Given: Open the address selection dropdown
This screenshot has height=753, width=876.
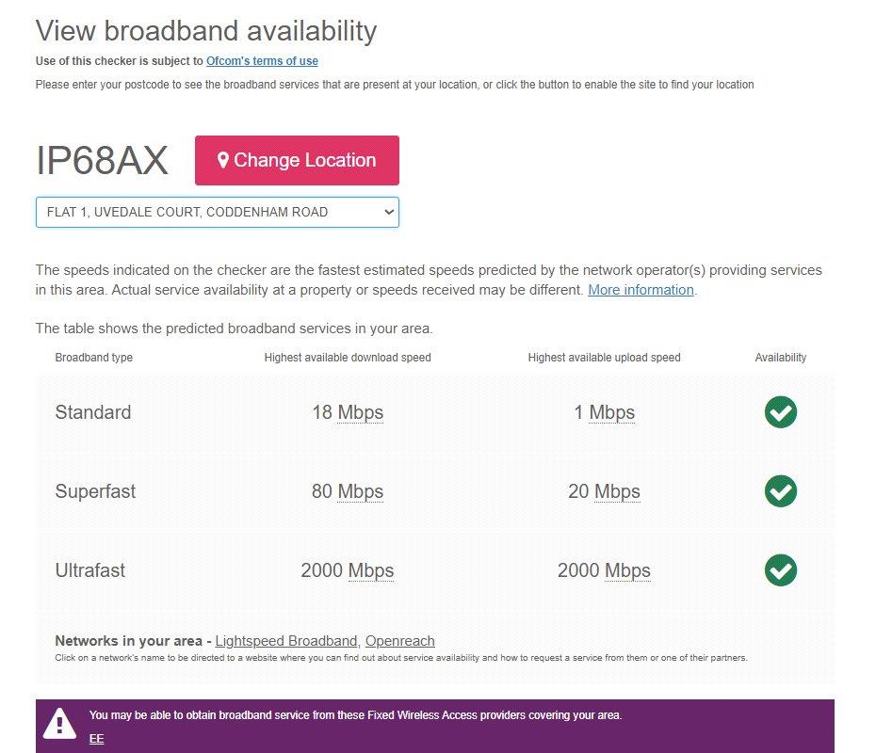Looking at the screenshot, I should pyautogui.click(x=218, y=212).
